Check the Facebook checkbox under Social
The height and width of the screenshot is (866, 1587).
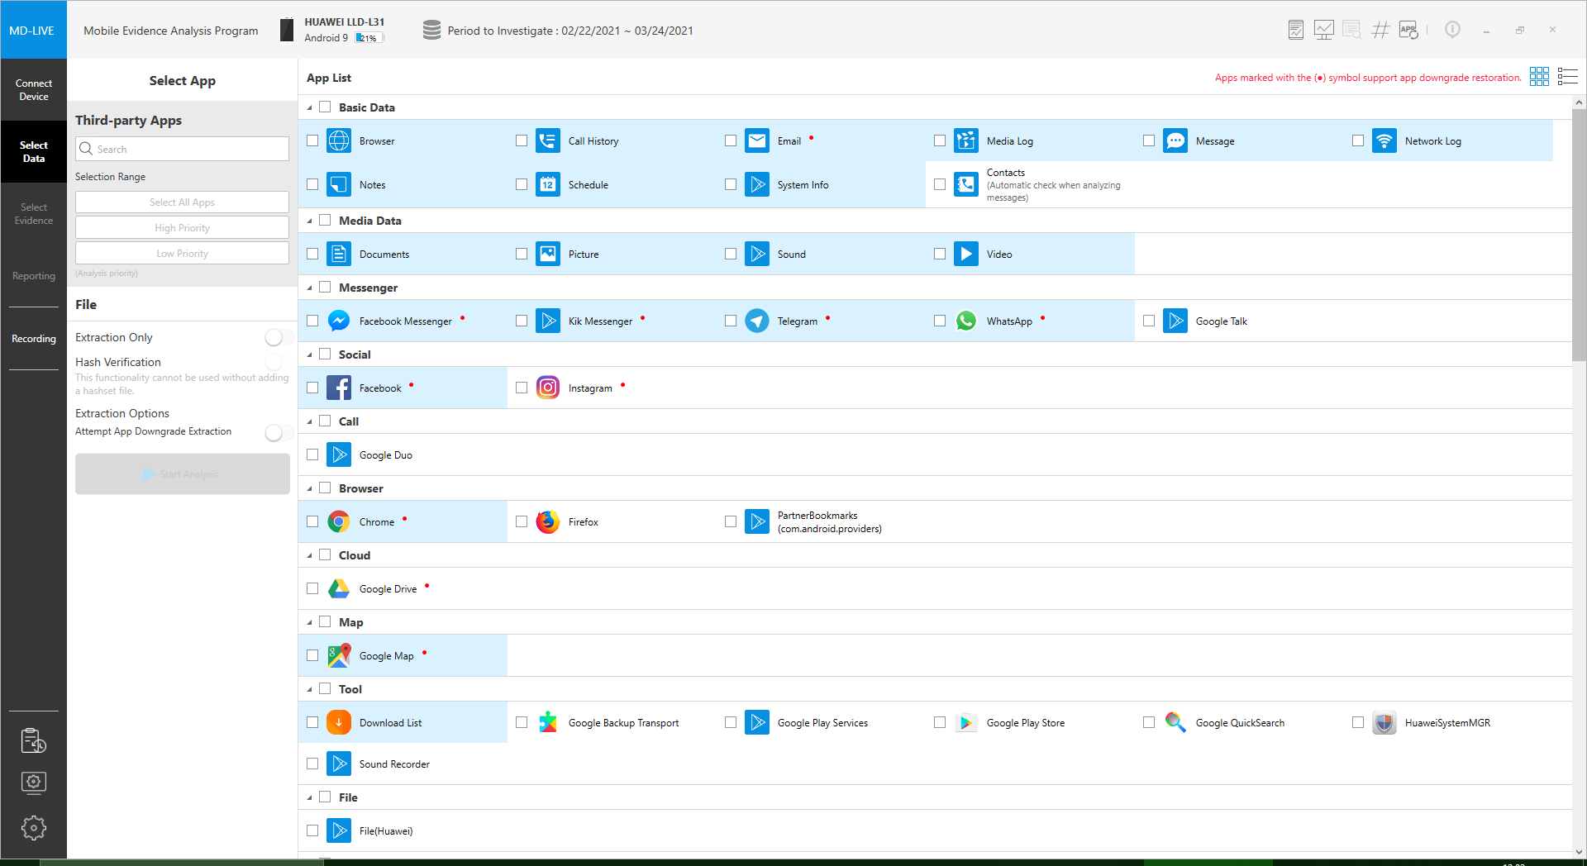point(312,388)
